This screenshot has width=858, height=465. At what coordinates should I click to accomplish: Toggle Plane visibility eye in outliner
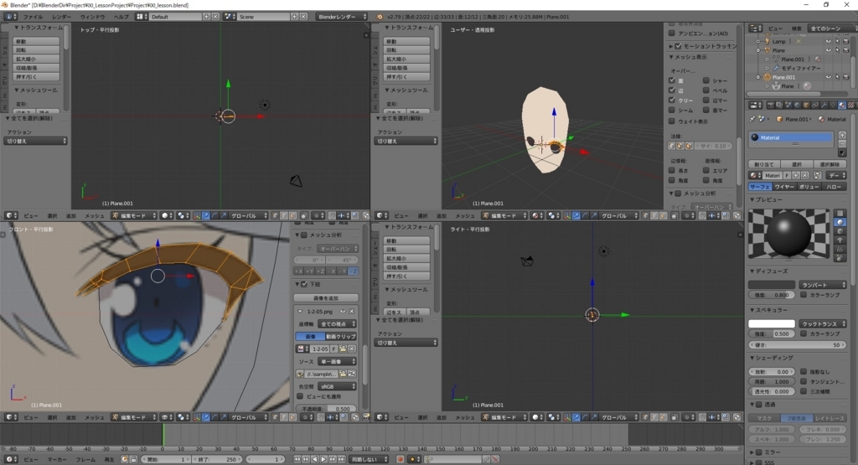click(x=829, y=50)
